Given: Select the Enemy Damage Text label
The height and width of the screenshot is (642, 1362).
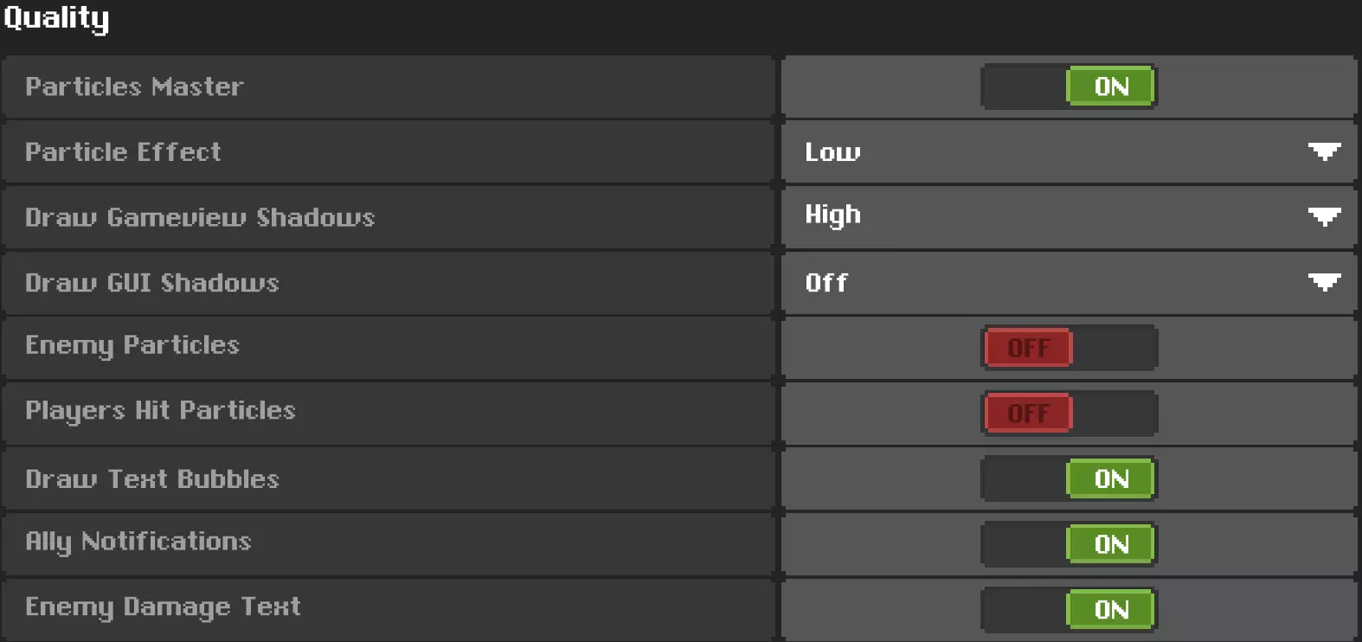Looking at the screenshot, I should [163, 607].
